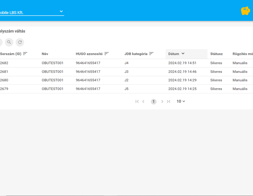The width and height of the screenshot is (253, 196).
Task: Open the rows-per-page dropdown showing 10
Action: (181, 101)
